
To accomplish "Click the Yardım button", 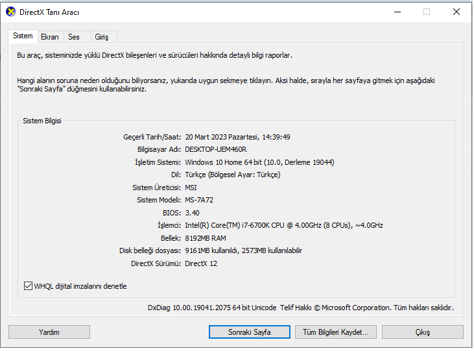I will (49, 332).
